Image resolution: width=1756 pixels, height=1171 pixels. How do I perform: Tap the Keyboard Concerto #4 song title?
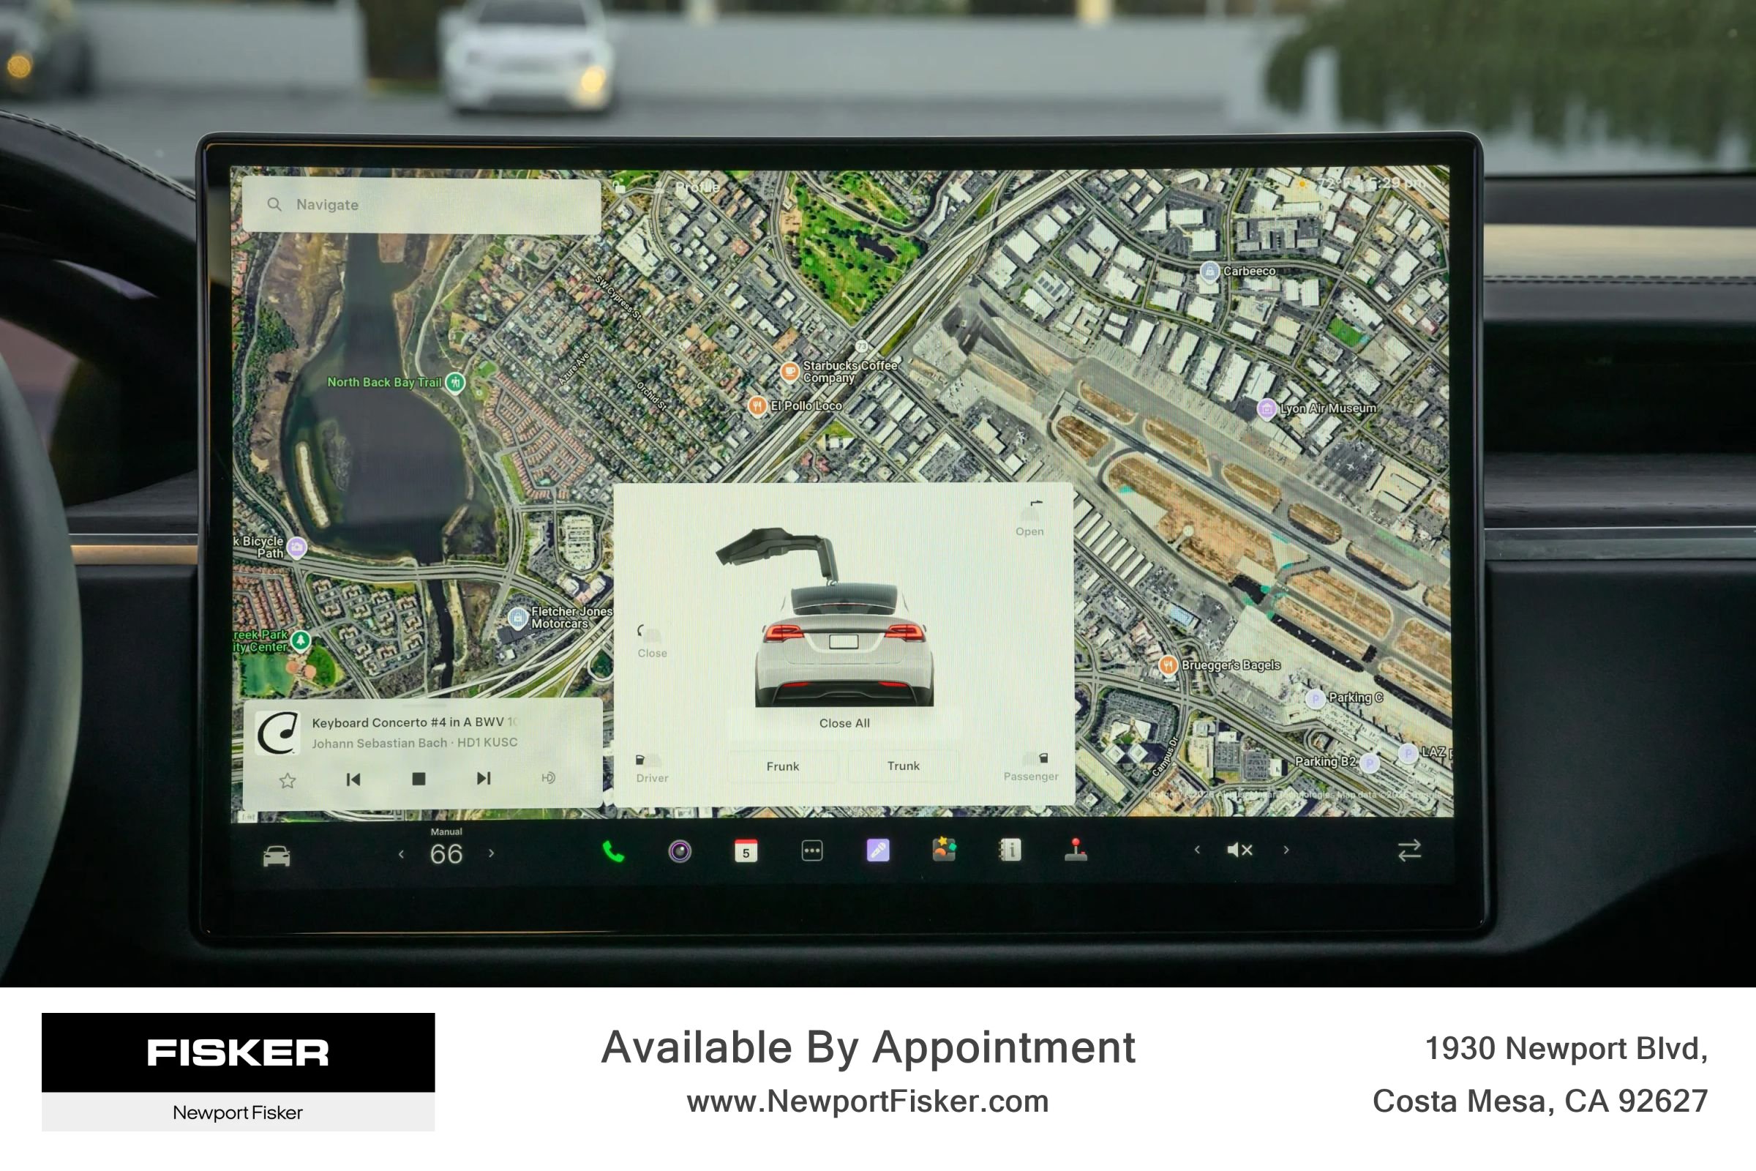point(415,722)
